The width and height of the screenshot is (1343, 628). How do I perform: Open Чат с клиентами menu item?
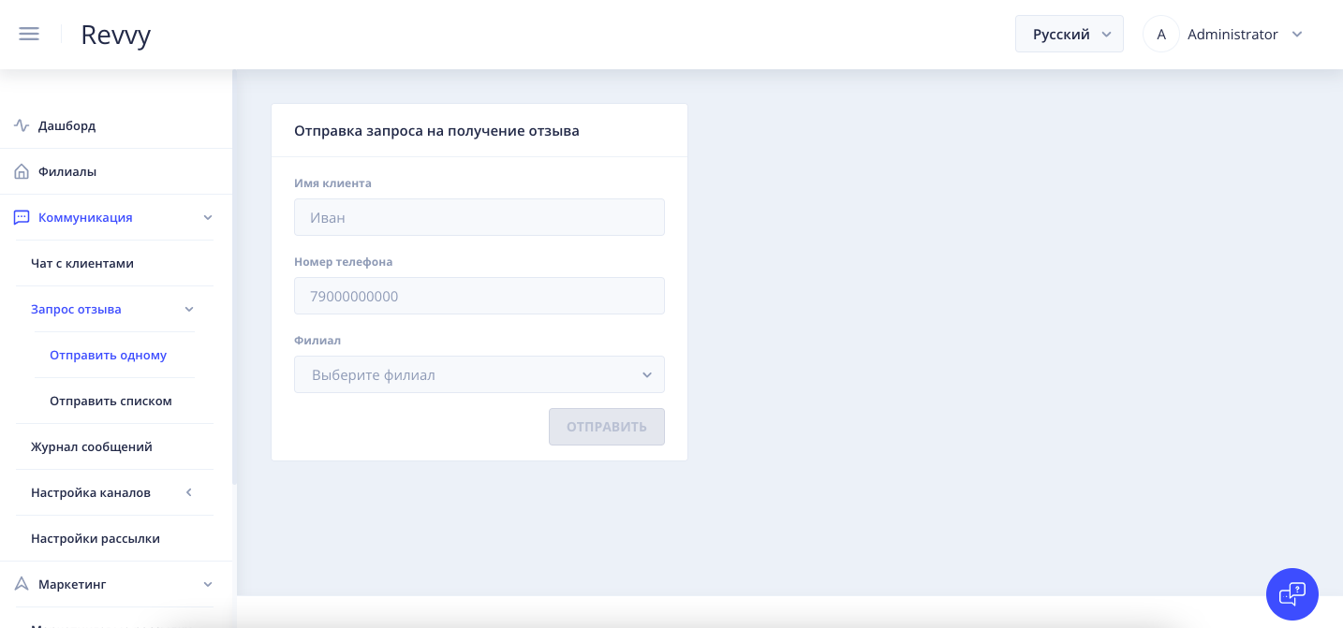(82, 263)
